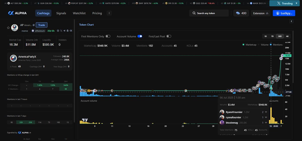Toggle Mentions series in chart legend
The image size is (302, 141).
(x=276, y=45)
